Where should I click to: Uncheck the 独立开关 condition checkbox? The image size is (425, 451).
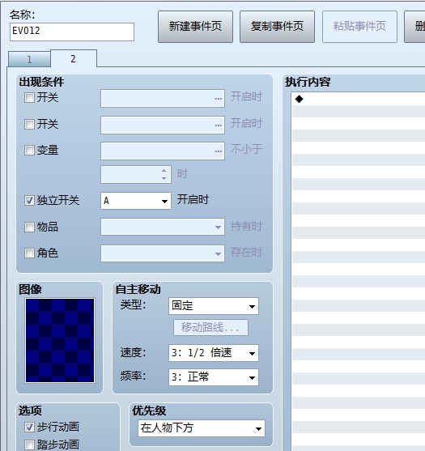pos(29,201)
